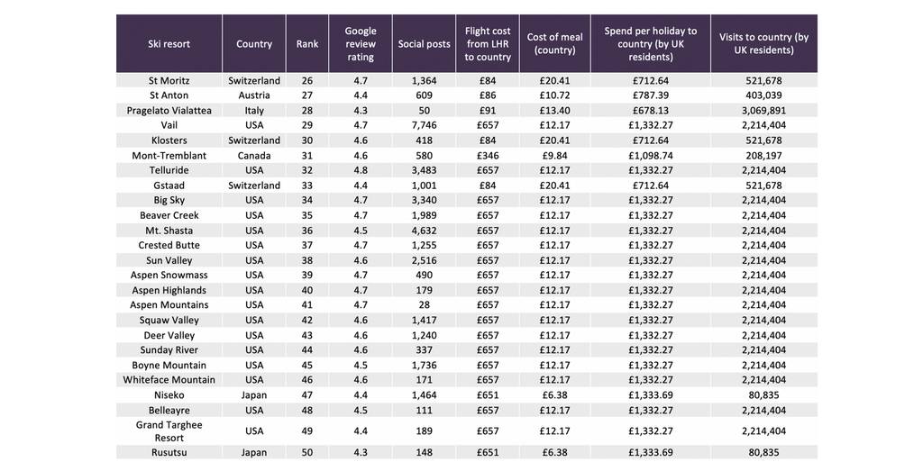Click Telluride's 4.8 review rating

pos(361,170)
